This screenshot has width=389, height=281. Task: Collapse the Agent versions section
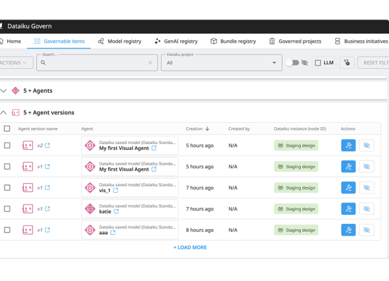pyautogui.click(x=4, y=112)
